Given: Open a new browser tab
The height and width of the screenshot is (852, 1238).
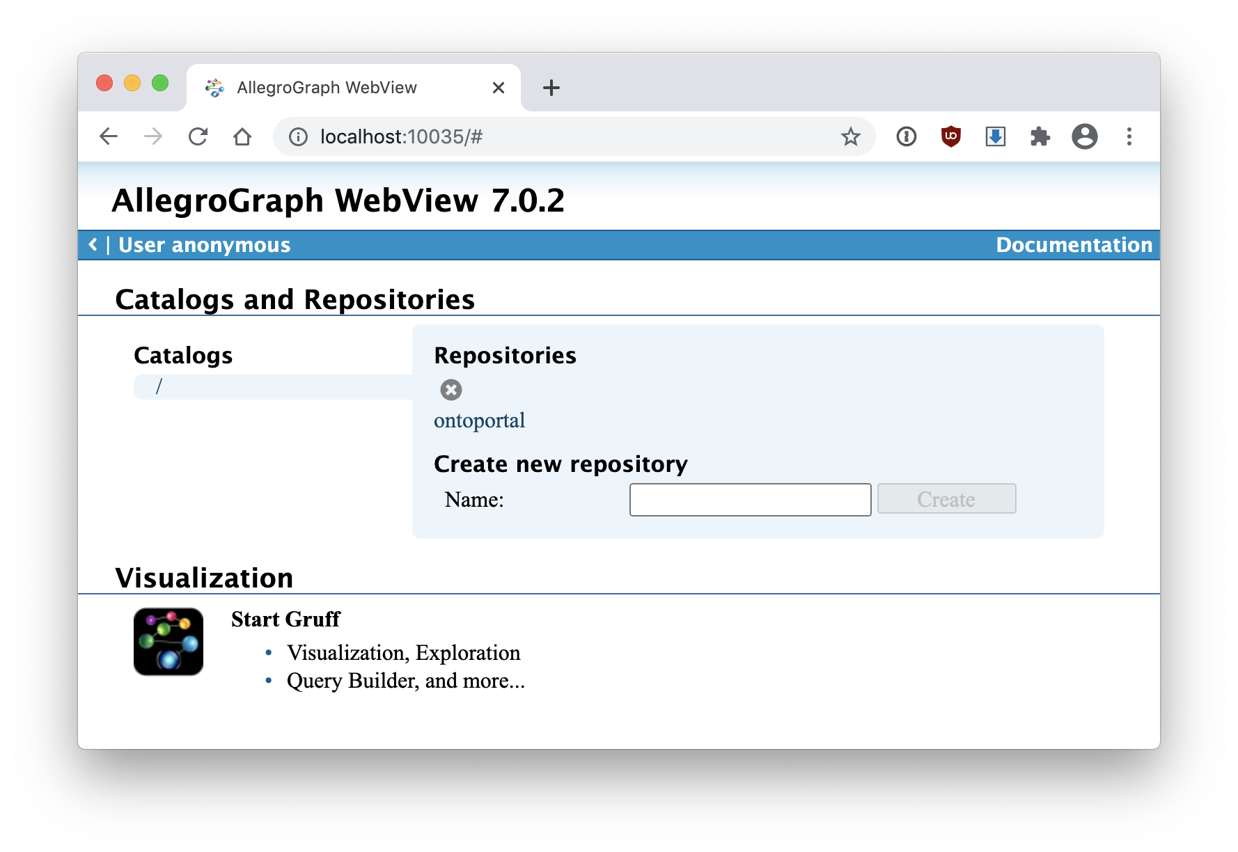Looking at the screenshot, I should [x=551, y=88].
